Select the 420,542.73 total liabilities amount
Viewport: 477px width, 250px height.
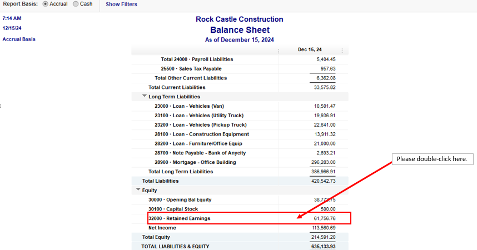pyautogui.click(x=324, y=181)
